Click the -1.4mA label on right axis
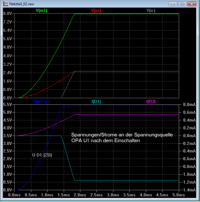The width and height of the screenshot is (200, 202). point(189,190)
